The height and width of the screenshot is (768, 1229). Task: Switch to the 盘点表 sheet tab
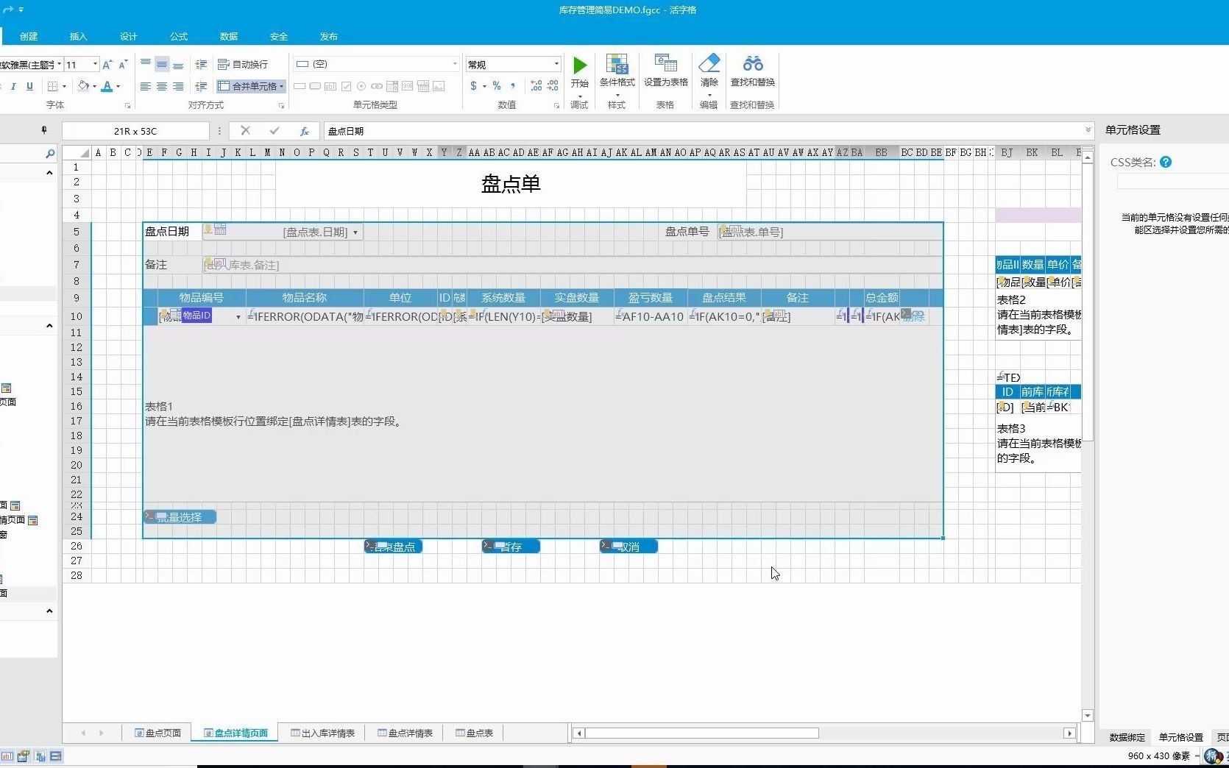tap(474, 733)
